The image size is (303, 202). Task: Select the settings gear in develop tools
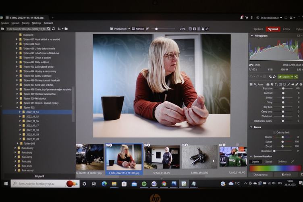[x=301, y=85]
